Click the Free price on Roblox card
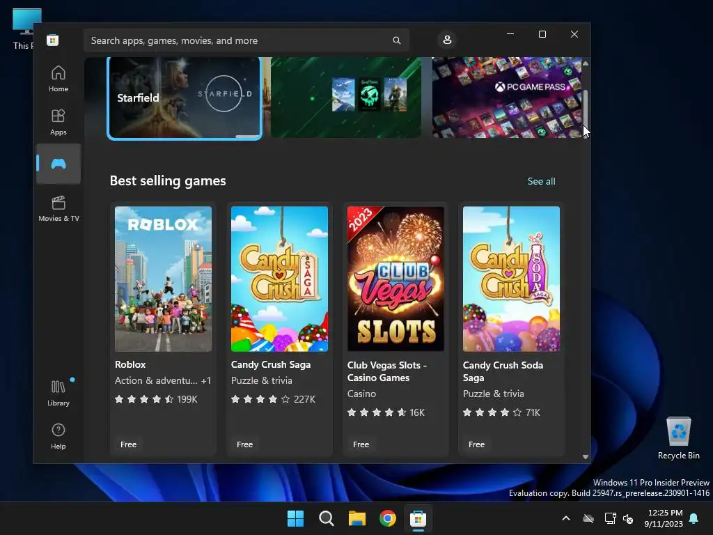The height and width of the screenshot is (535, 713). tap(129, 444)
